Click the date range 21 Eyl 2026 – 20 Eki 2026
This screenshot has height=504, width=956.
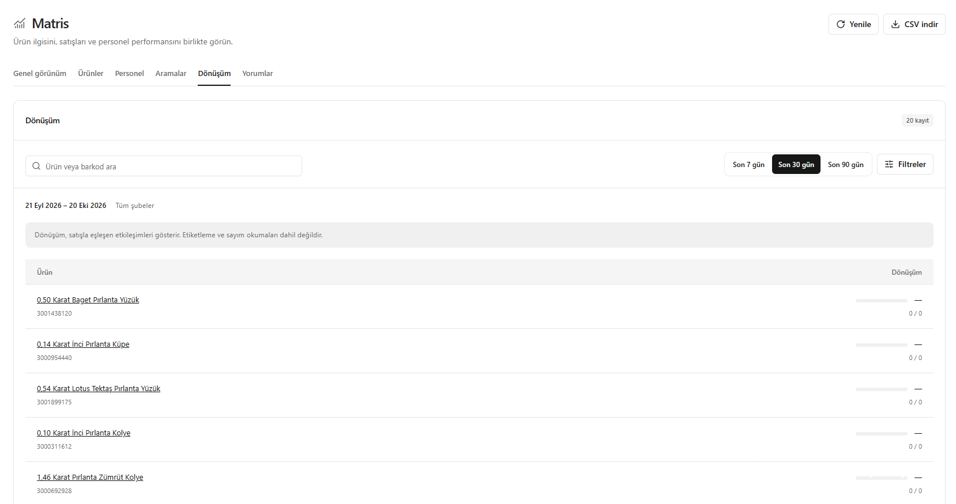[66, 205]
